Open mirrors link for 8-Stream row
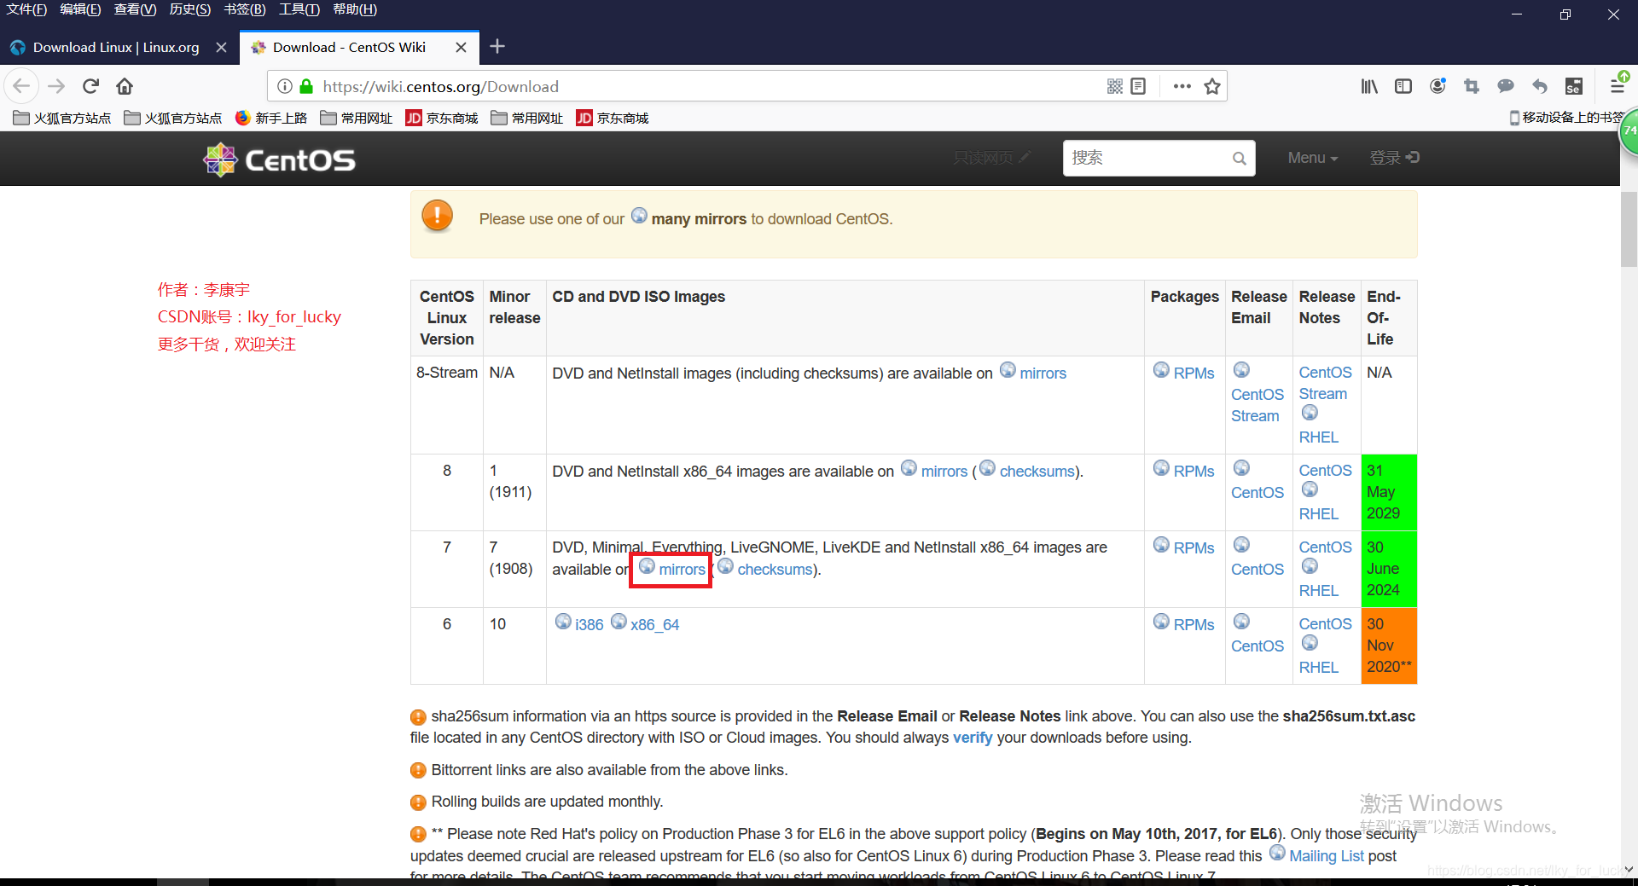1638x886 pixels. pyautogui.click(x=1043, y=374)
